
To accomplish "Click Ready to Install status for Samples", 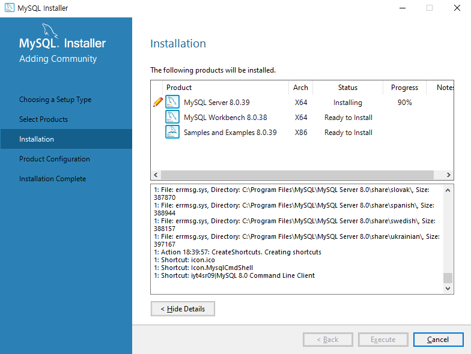I will 348,133.
